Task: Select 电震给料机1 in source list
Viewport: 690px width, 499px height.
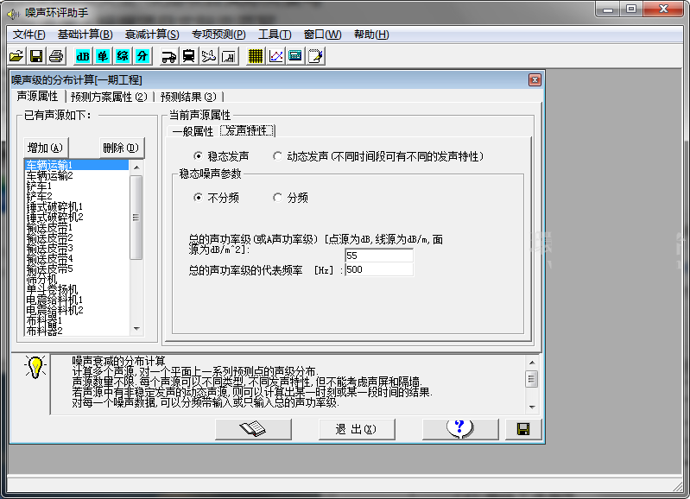Action: coord(77,300)
